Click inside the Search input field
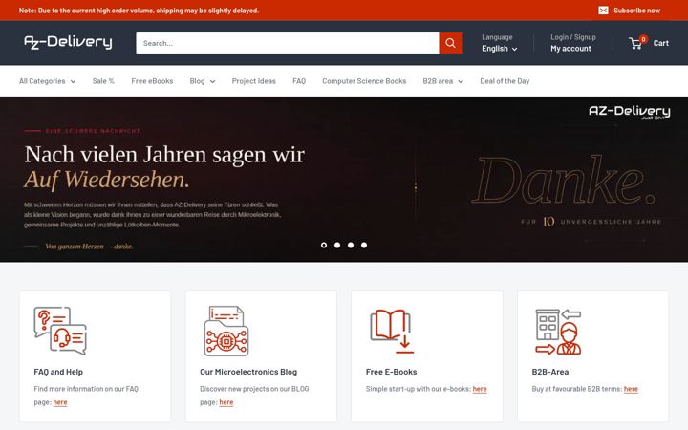The height and width of the screenshot is (430, 688). pyautogui.click(x=288, y=43)
